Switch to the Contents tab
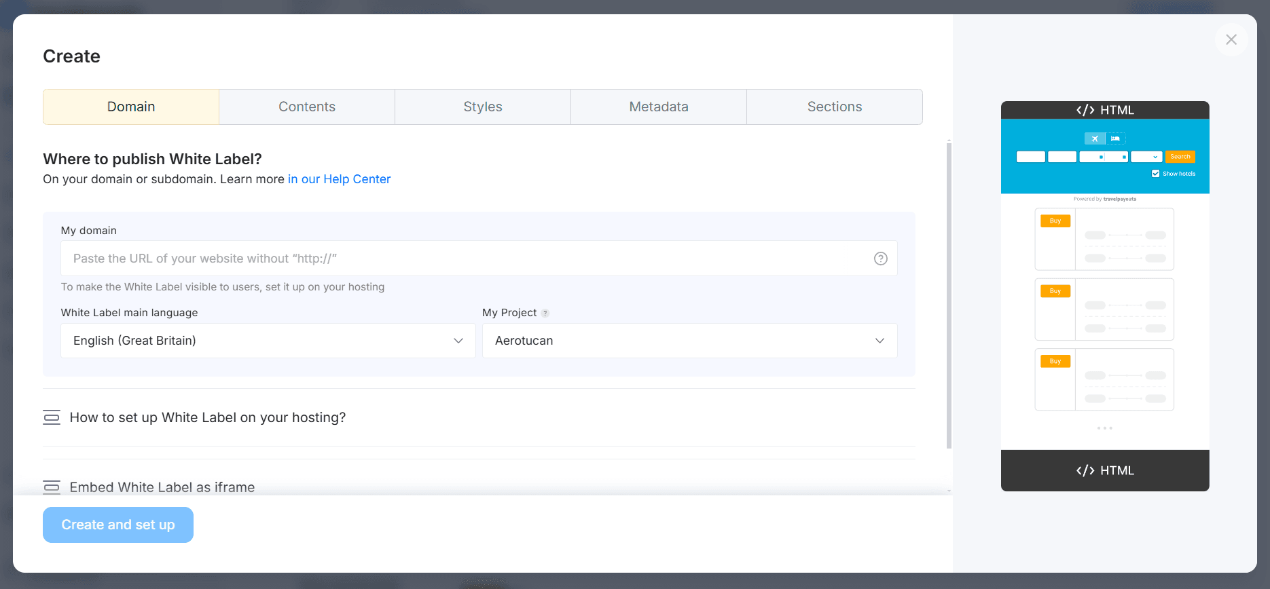Viewport: 1270px width, 589px height. pyautogui.click(x=307, y=107)
